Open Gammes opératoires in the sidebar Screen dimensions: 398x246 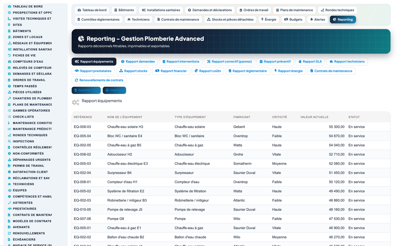31,111
